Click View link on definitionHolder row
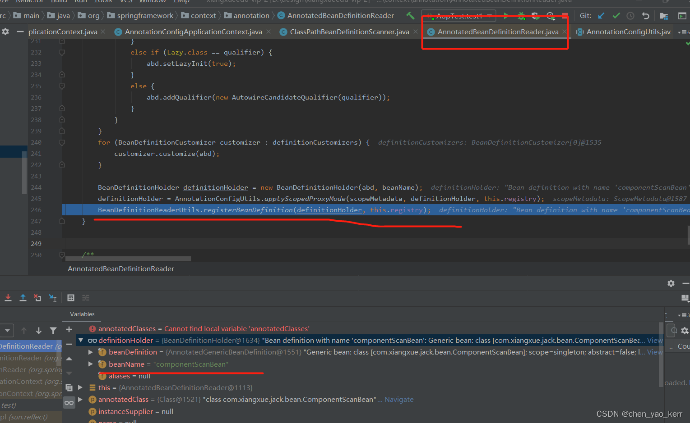Viewport: 690px width, 423px height. 655,341
